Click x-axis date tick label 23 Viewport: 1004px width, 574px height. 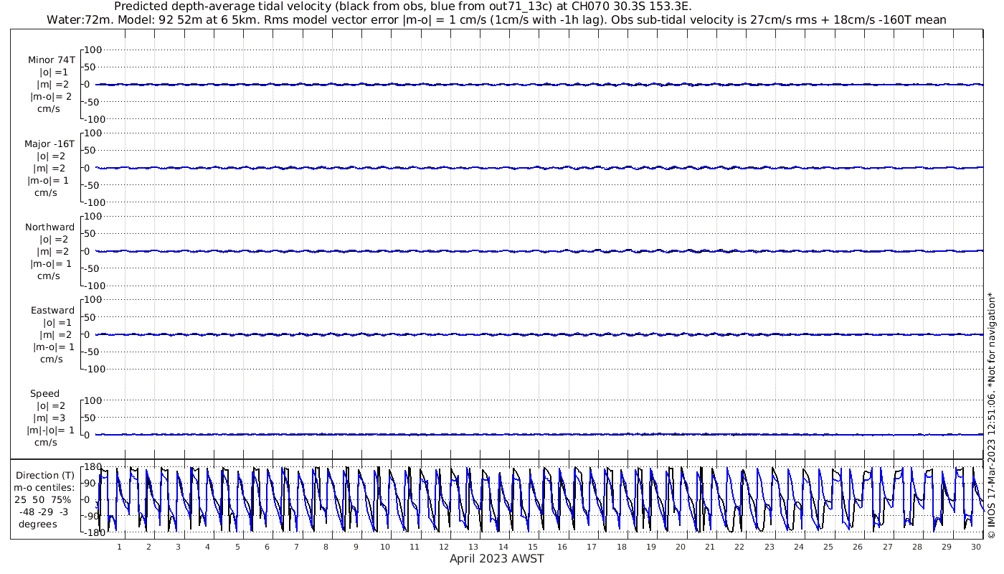click(769, 547)
